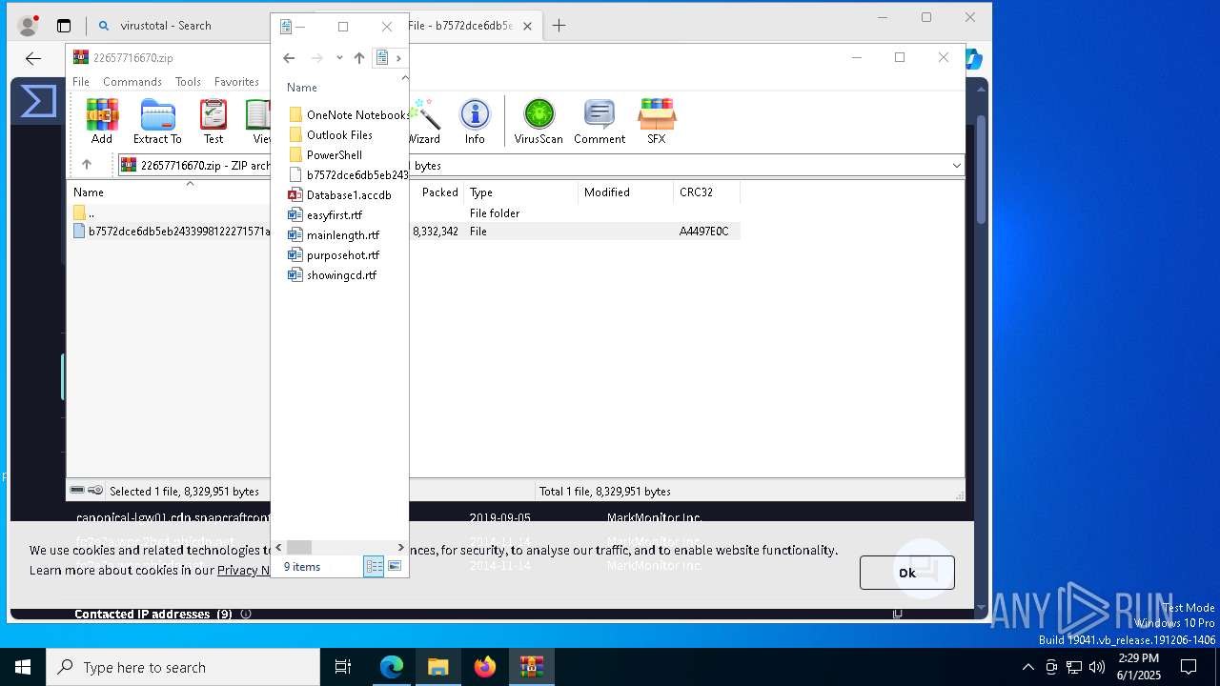Viewport: 1220px width, 686px height.
Task: Click back arrow in Explorer window
Action: [x=289, y=58]
